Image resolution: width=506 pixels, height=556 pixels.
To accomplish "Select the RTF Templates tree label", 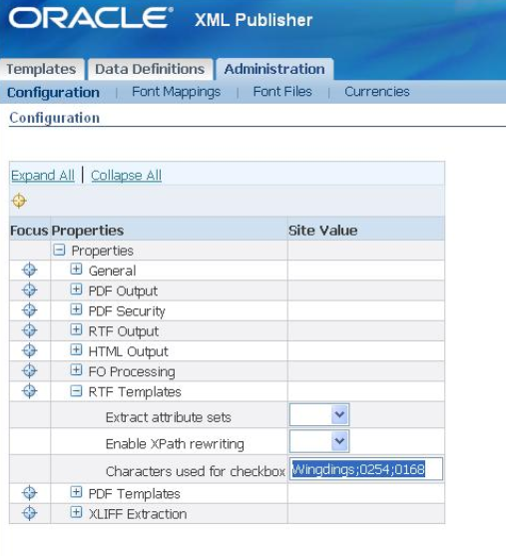I will (135, 392).
